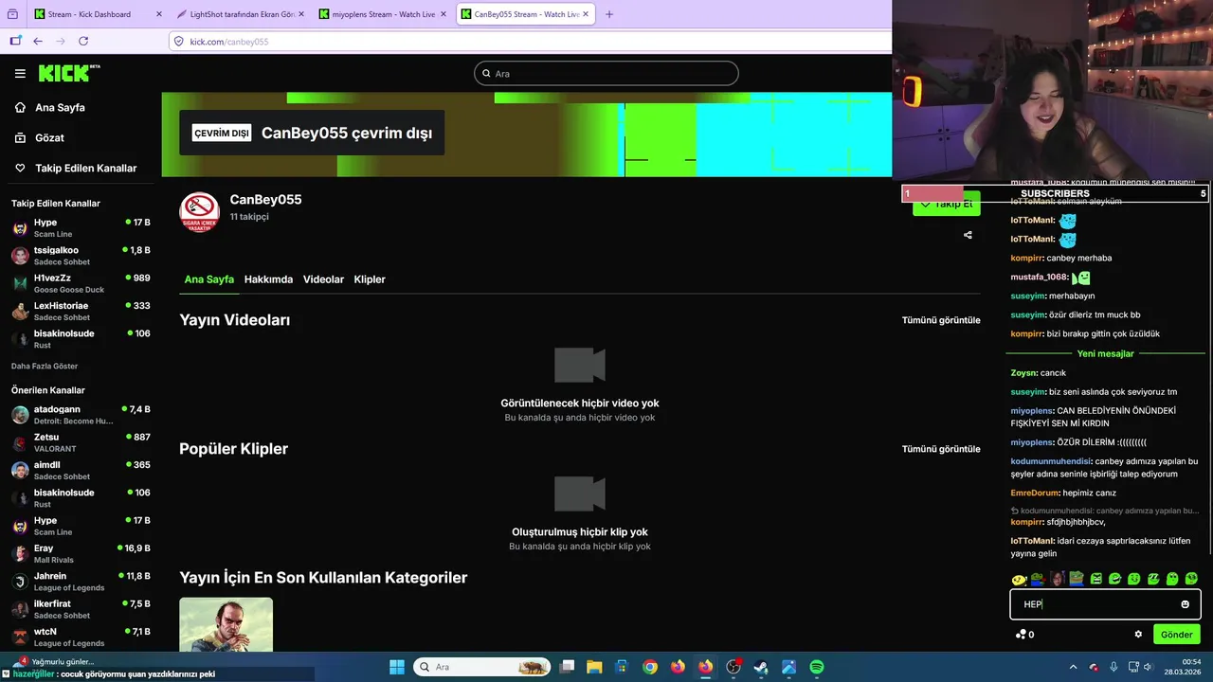
Task: Click Tümünü görüntüle for Yayın Videoları
Action: coord(941,320)
